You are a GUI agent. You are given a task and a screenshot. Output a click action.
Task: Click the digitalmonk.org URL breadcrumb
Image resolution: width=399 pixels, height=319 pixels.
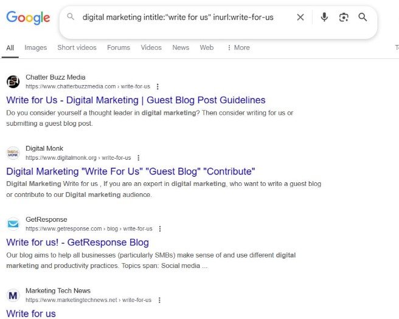pyautogui.click(x=78, y=158)
